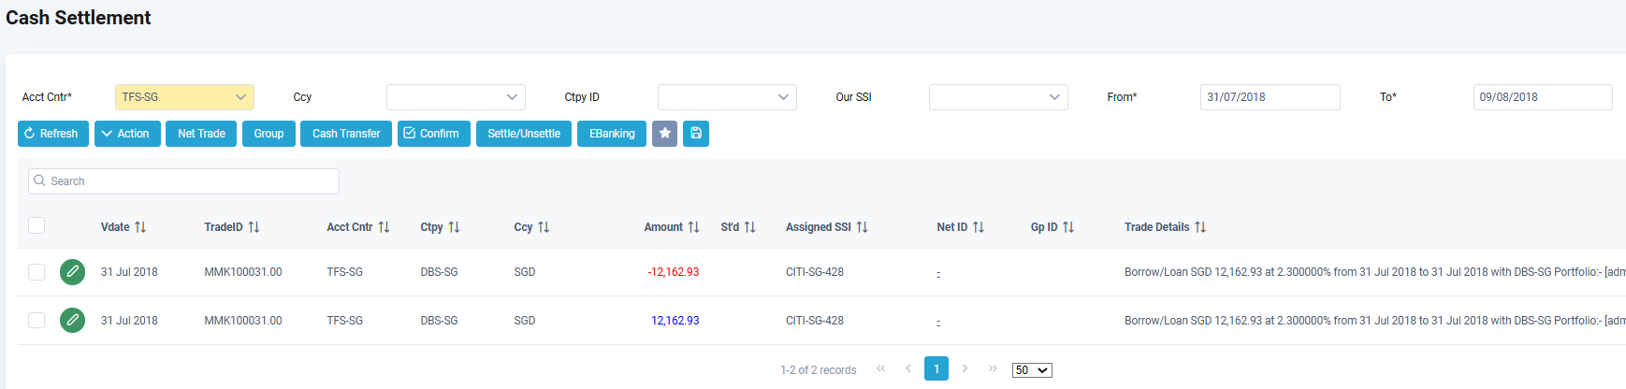Click CITI-SG-428 in the first row
Image resolution: width=1626 pixels, height=389 pixels.
(815, 272)
